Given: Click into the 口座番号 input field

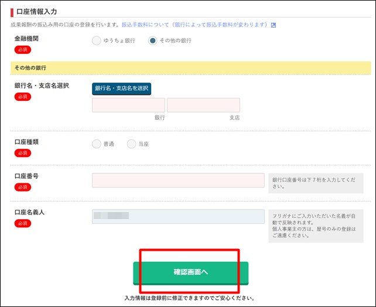Looking at the screenshot, I should tap(178, 180).
